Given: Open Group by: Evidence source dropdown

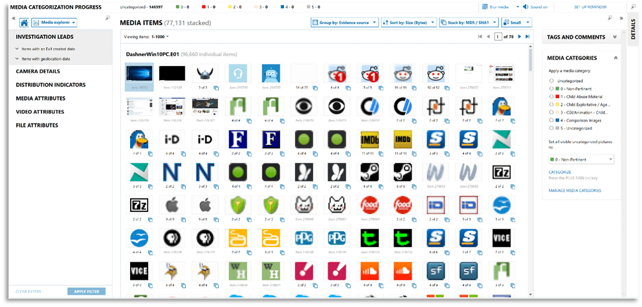Looking at the screenshot, I should [344, 23].
